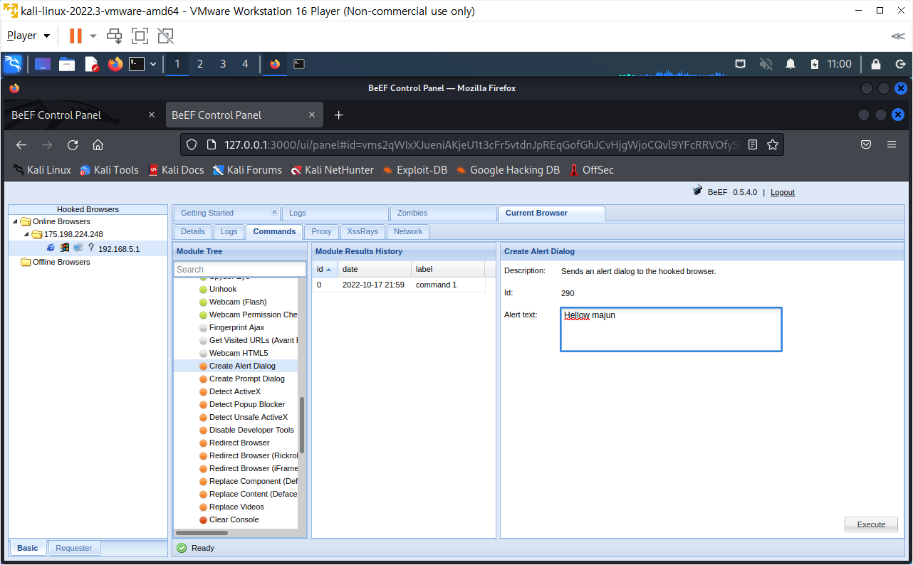Viewport: 913px width, 565px height.
Task: Open terminal dropdown arrow in Kali panel
Action: point(152,64)
